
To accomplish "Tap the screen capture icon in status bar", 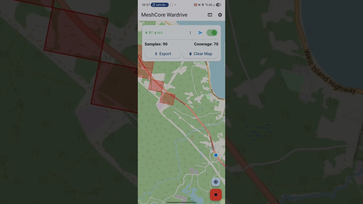I will tap(171, 5).
